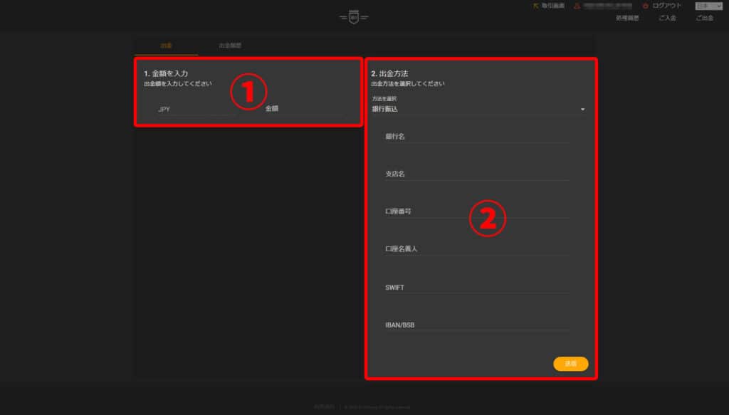Switch to the 出金 tab
Screen dimensions: 729x415
click(x=166, y=46)
